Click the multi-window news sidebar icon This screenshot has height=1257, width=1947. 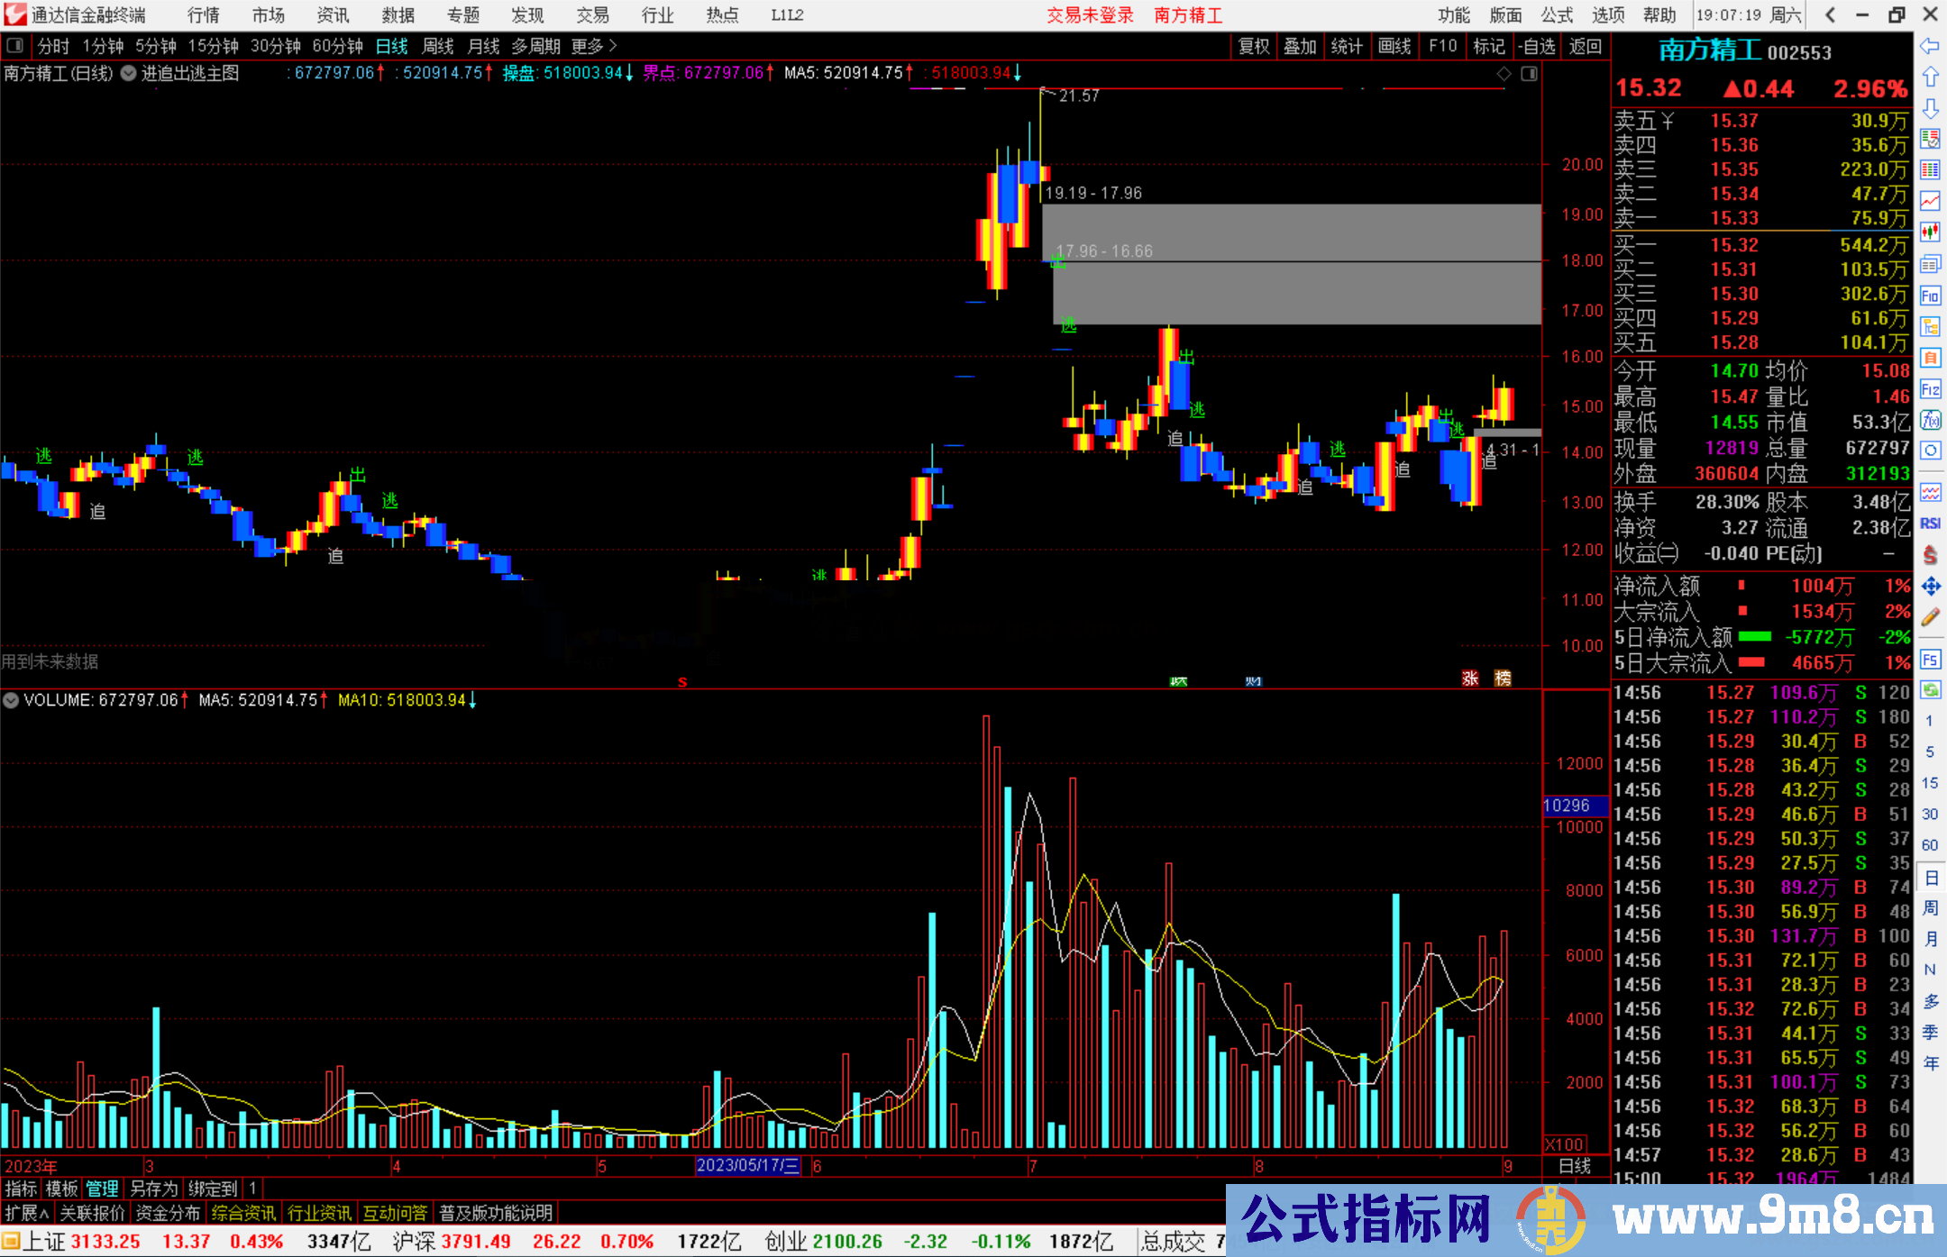[1930, 264]
